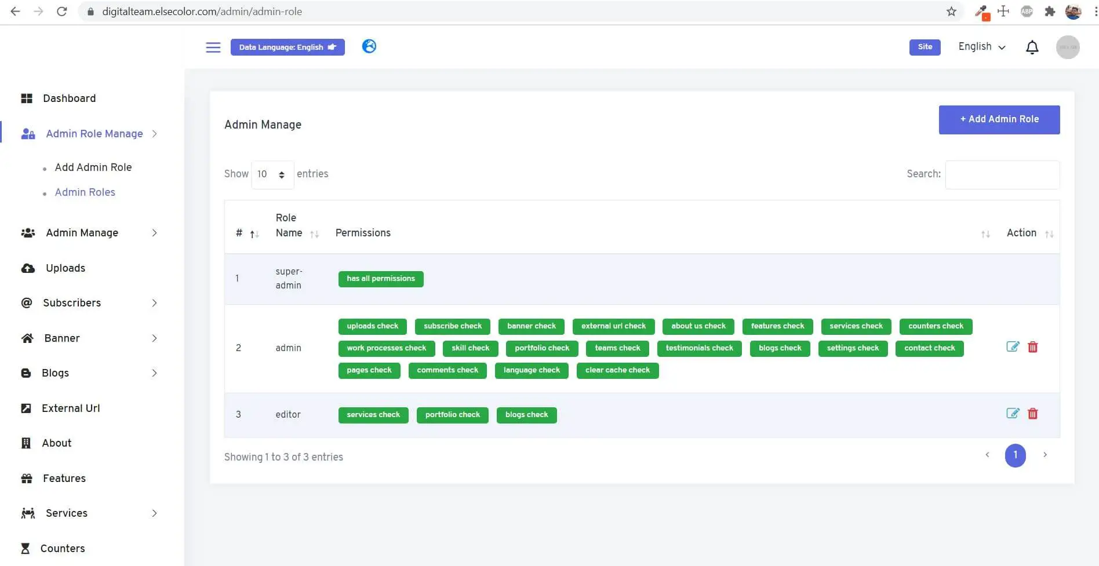Image resolution: width=1099 pixels, height=566 pixels.
Task: Delete the editor role with trash icon
Action: pyautogui.click(x=1032, y=414)
